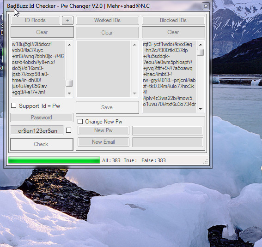Image resolution: width=262 pixels, height=247 pixels.
Task: Click the down arrow of Worked IDs scrollbar
Action: tap(134, 94)
